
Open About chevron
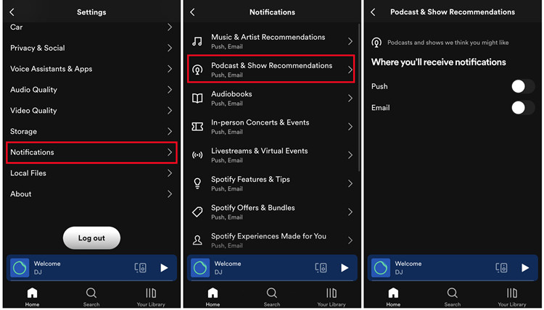pyautogui.click(x=170, y=194)
